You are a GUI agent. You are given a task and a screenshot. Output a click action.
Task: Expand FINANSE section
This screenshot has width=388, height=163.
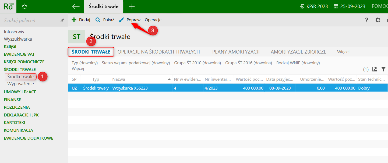coord(12,100)
